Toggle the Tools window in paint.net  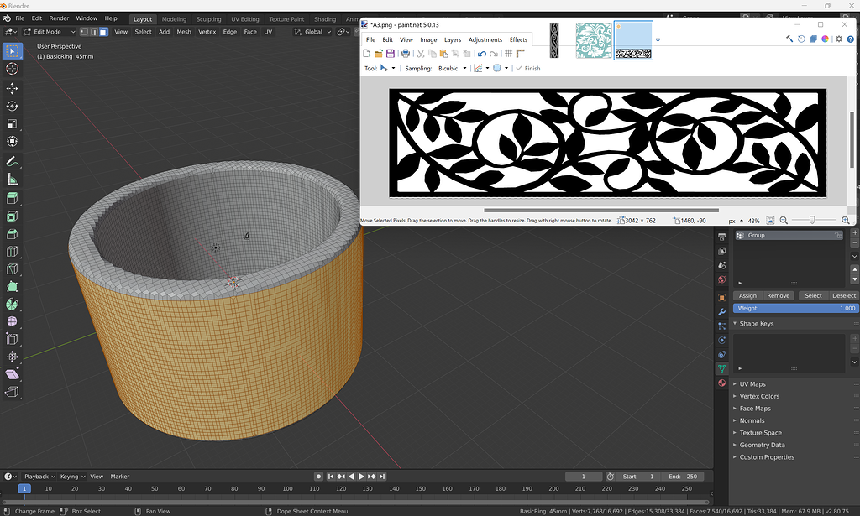789,39
